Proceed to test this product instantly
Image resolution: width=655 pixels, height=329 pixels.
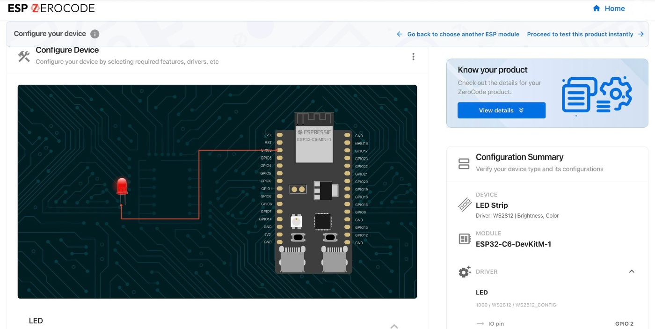(580, 34)
